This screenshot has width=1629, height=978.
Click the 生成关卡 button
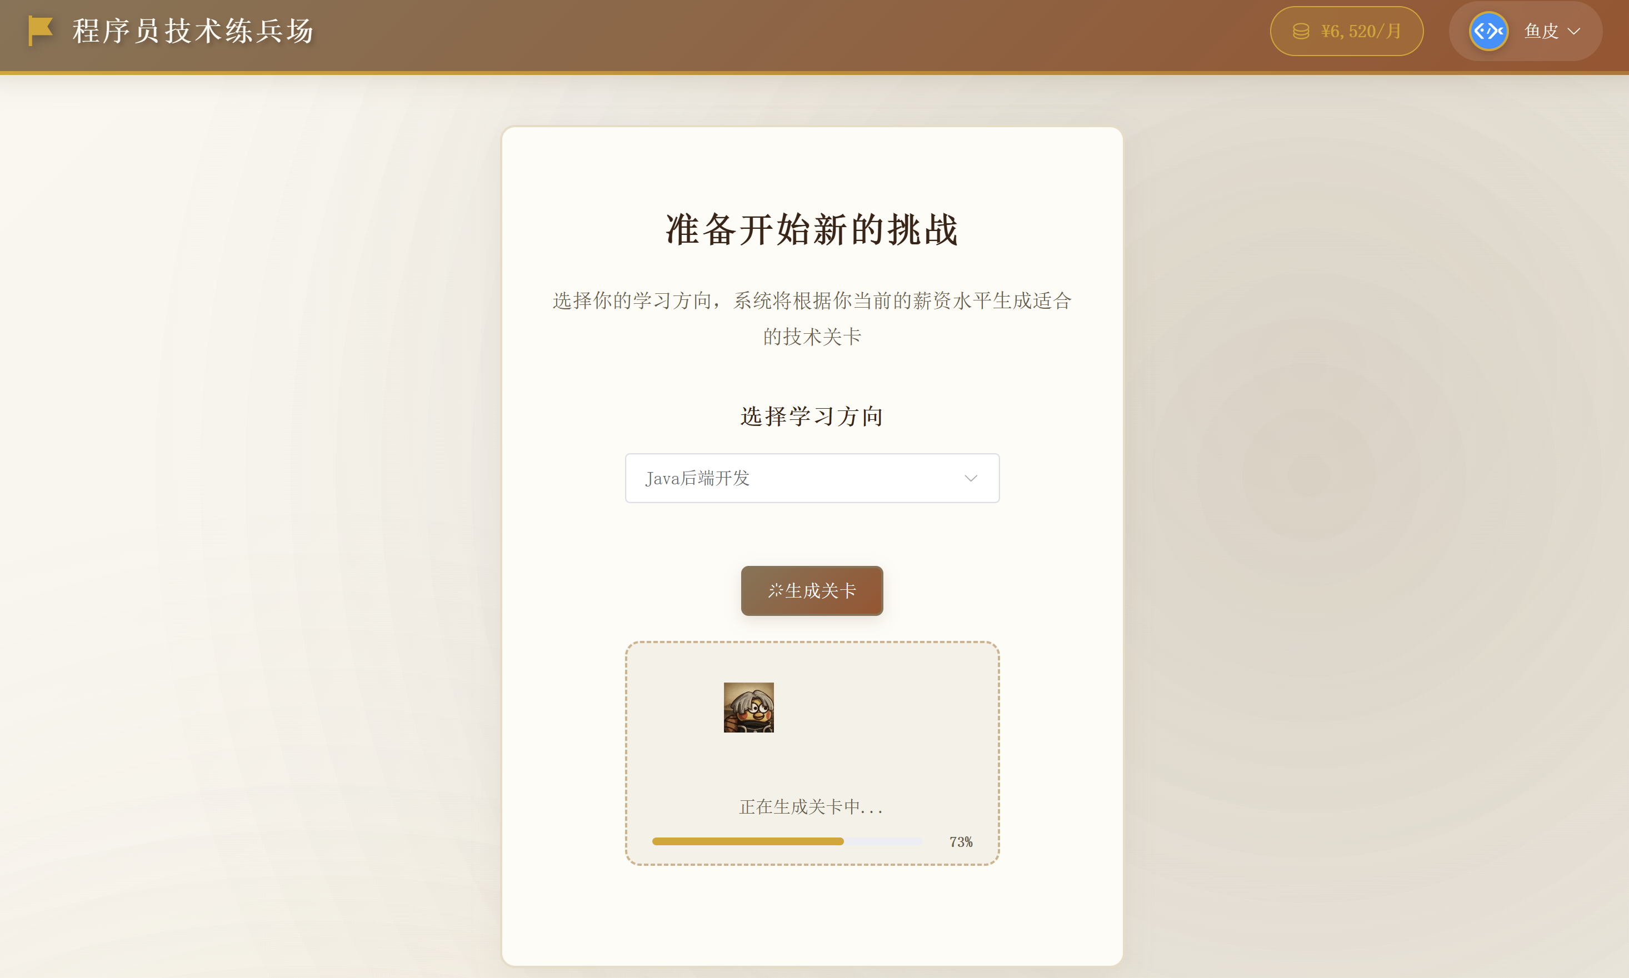coord(812,590)
